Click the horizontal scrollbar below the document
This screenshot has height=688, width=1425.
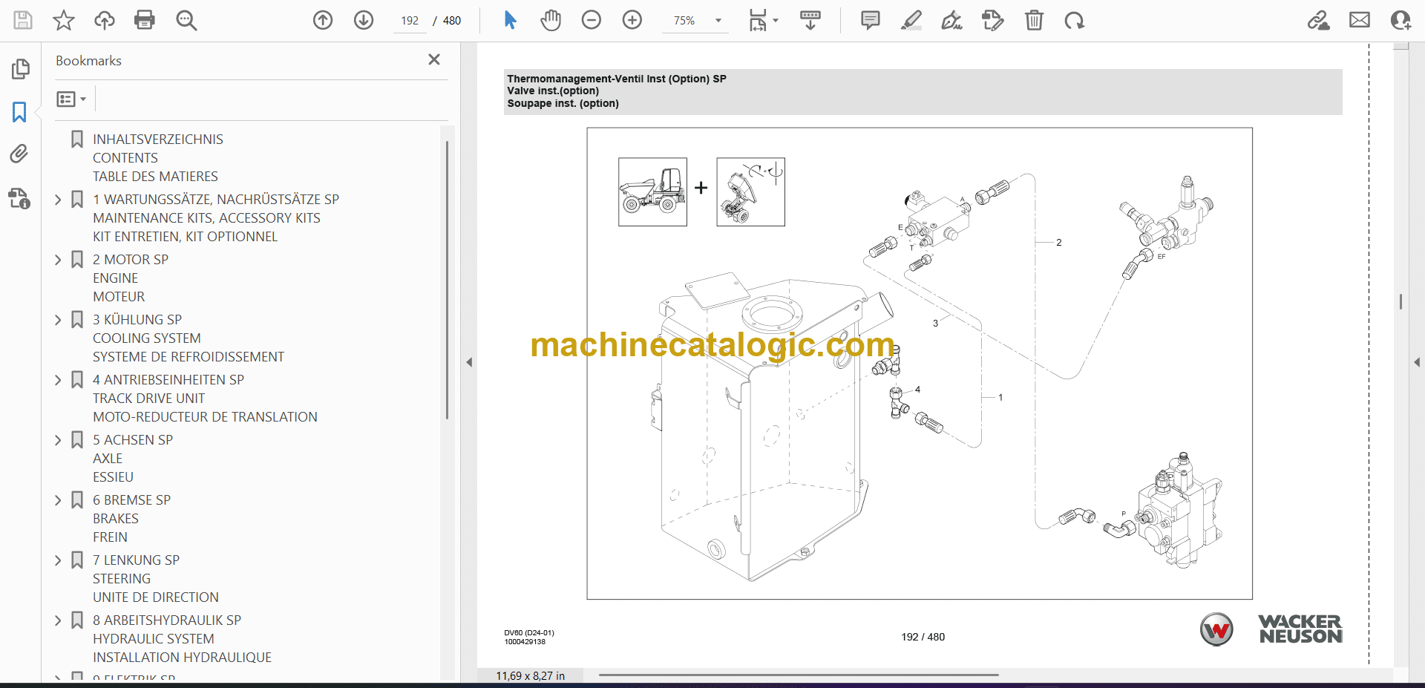[798, 675]
